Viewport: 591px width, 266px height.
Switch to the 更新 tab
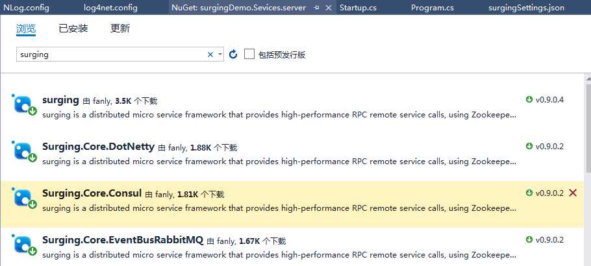click(120, 29)
